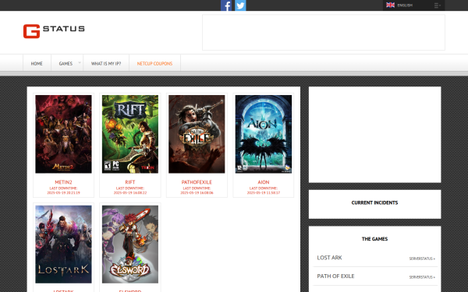Open What Is My IP? page
Screen dimensions: 468x292
[x=106, y=64]
